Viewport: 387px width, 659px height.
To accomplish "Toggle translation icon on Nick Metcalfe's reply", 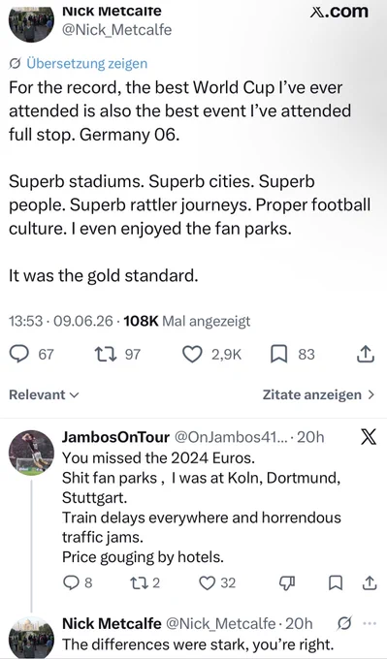I will 344,624.
